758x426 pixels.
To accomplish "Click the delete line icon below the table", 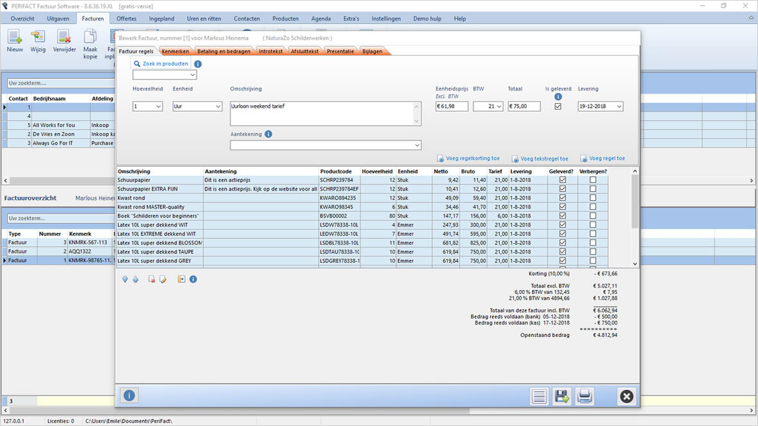I will click(152, 279).
